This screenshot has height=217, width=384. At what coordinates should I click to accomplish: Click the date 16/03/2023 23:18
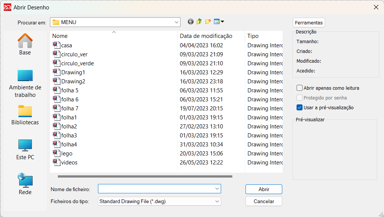201,81
